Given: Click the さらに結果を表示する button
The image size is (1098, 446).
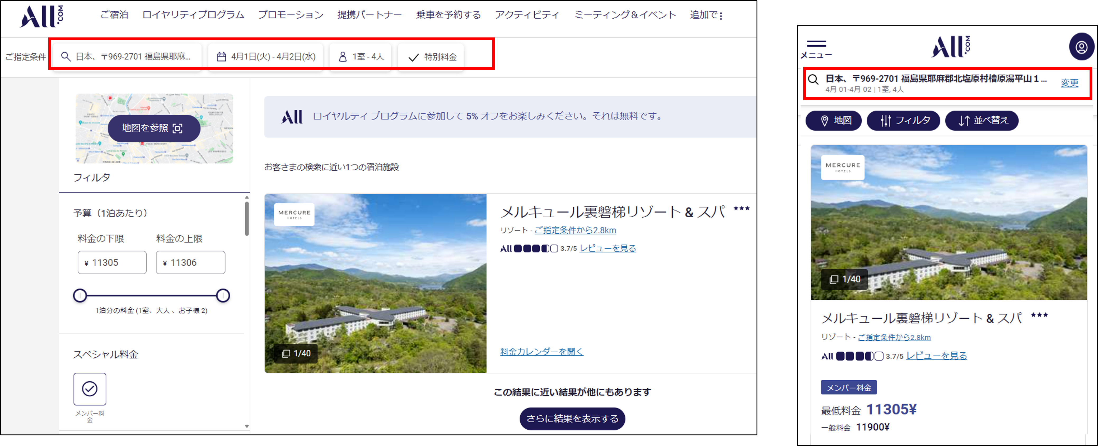Looking at the screenshot, I should click(x=572, y=419).
